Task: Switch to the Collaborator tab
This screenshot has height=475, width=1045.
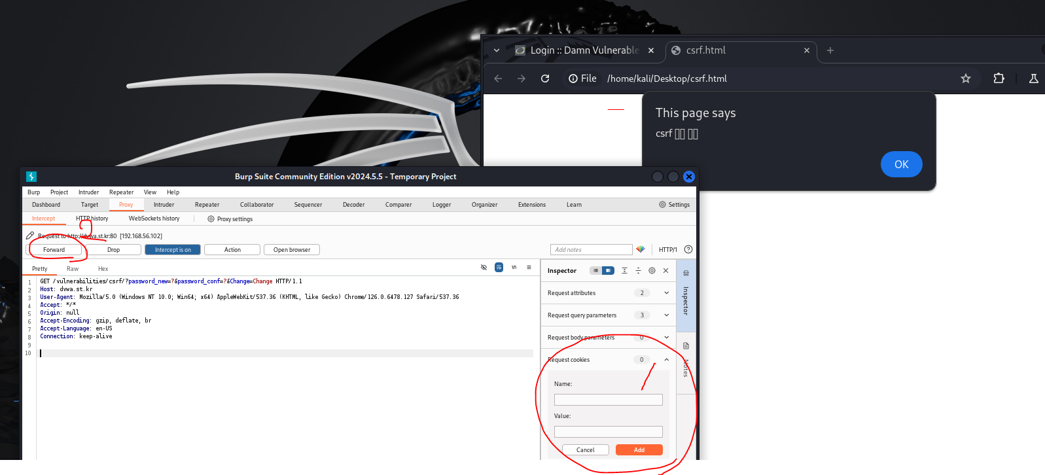Action: [257, 205]
